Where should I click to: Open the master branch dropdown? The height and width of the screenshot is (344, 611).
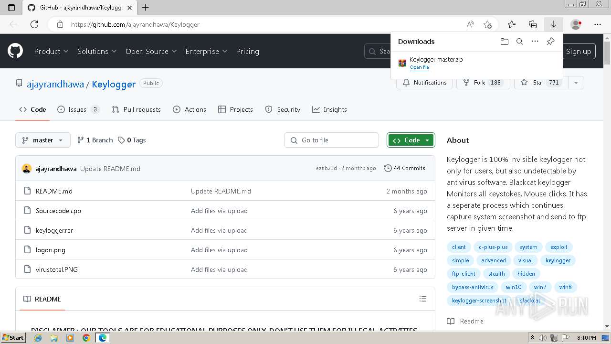pos(43,140)
